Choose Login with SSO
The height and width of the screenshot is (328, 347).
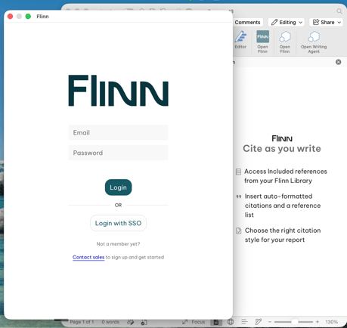pyautogui.click(x=118, y=223)
